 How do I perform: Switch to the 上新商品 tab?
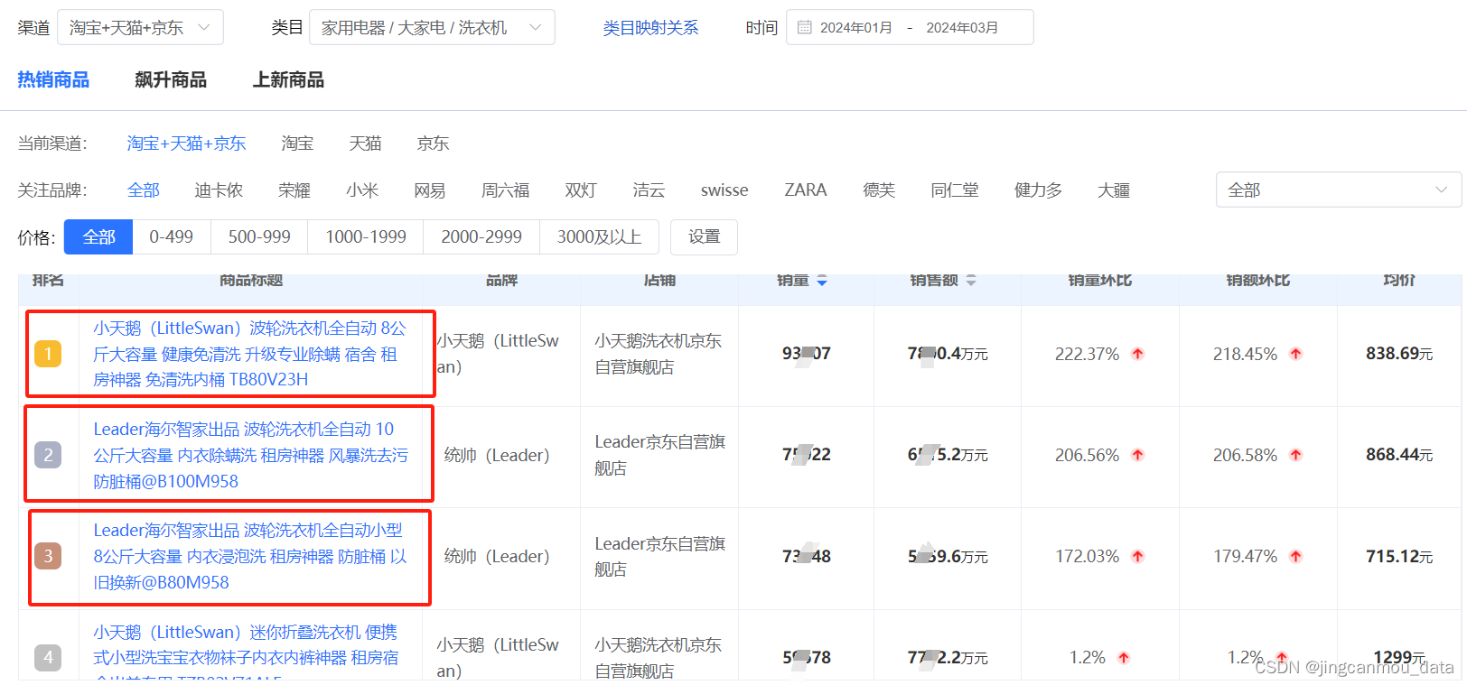point(288,79)
